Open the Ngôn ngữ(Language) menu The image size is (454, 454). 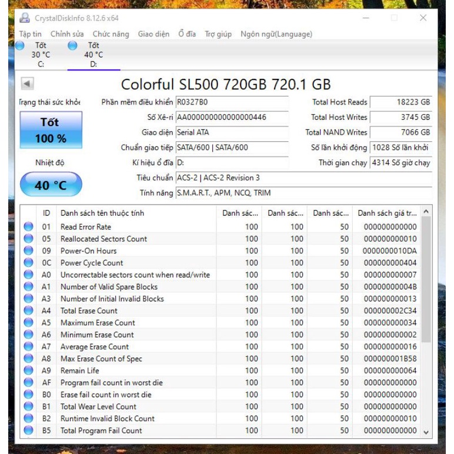[x=276, y=34]
